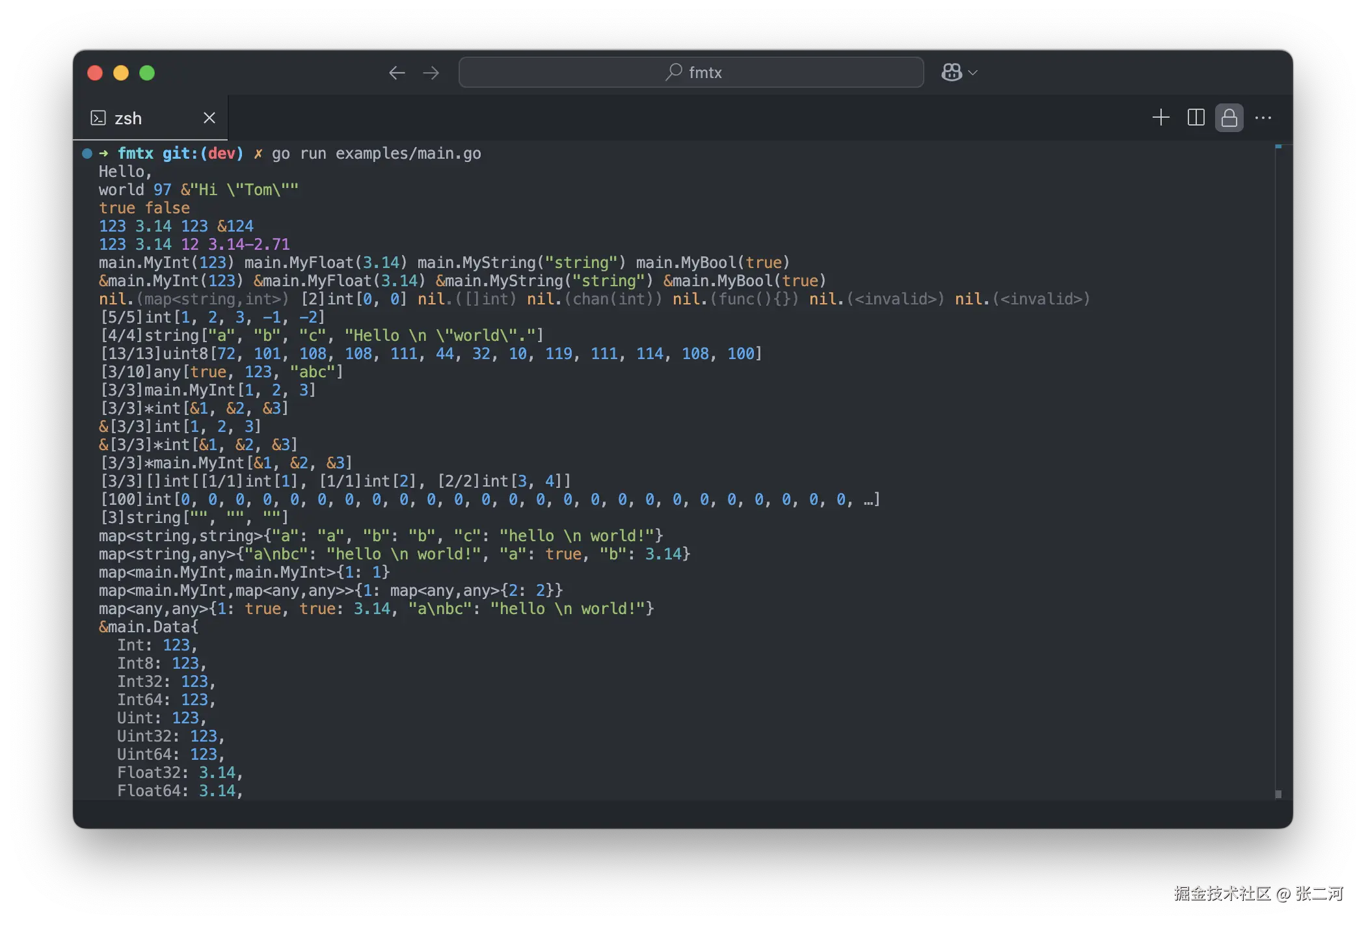The image size is (1366, 925).
Task: Open the more actions ellipsis menu
Action: (x=1263, y=118)
